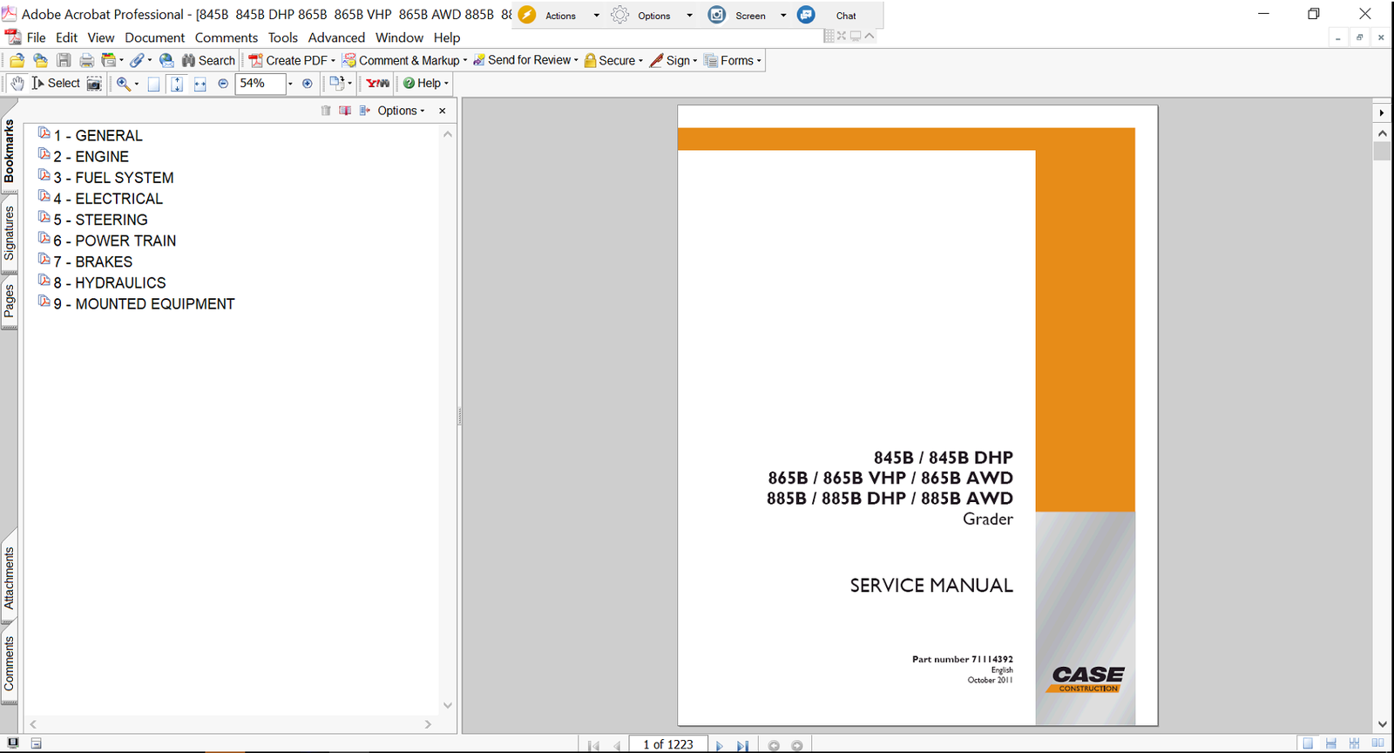Enable Fit Width page view

200,84
